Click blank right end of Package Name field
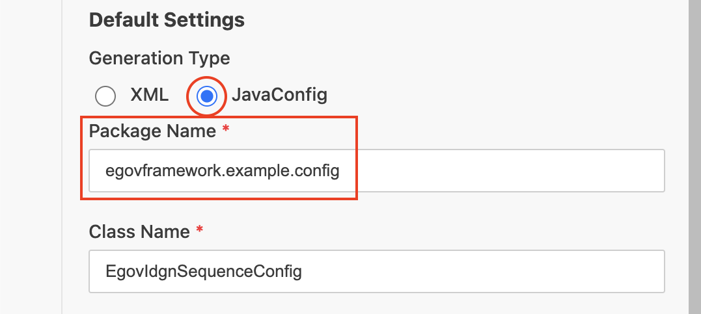Viewport: 701px width, 314px height. tap(586, 171)
